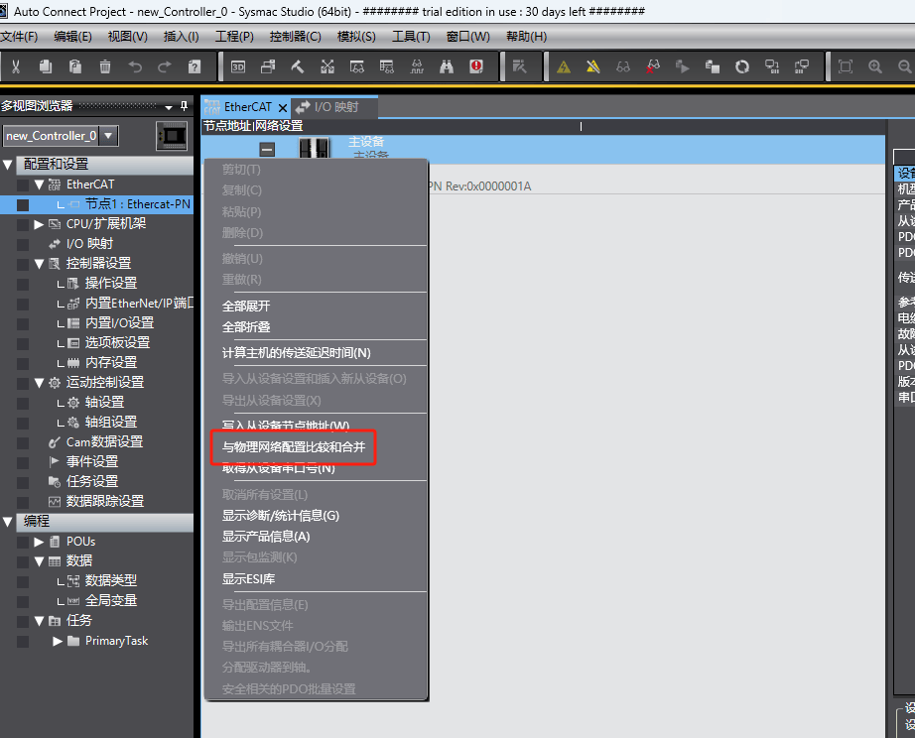
Task: Toggle the marker box beside 操作设置
Action: click(x=23, y=285)
